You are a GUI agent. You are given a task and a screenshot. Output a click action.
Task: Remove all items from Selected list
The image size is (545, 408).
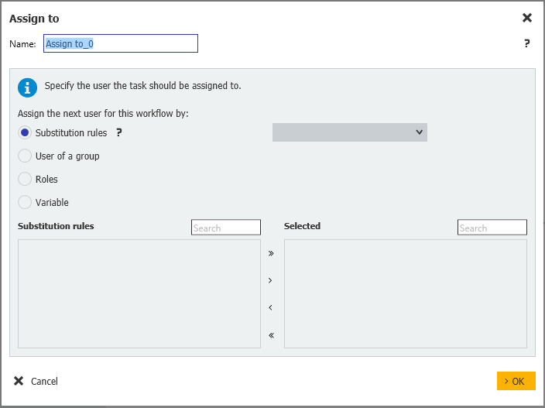click(x=271, y=335)
